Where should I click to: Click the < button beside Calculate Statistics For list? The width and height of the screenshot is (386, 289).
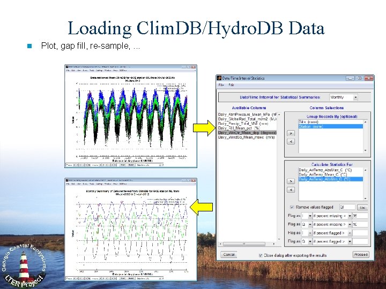pos(291,189)
